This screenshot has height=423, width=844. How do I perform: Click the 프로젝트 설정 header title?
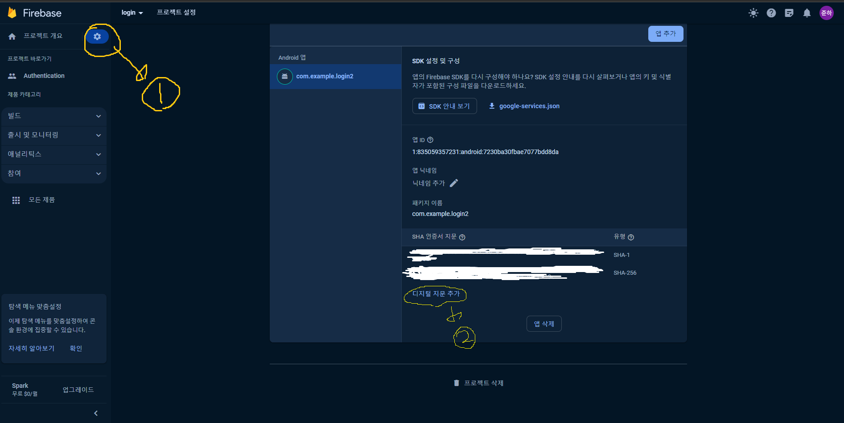pyautogui.click(x=176, y=12)
